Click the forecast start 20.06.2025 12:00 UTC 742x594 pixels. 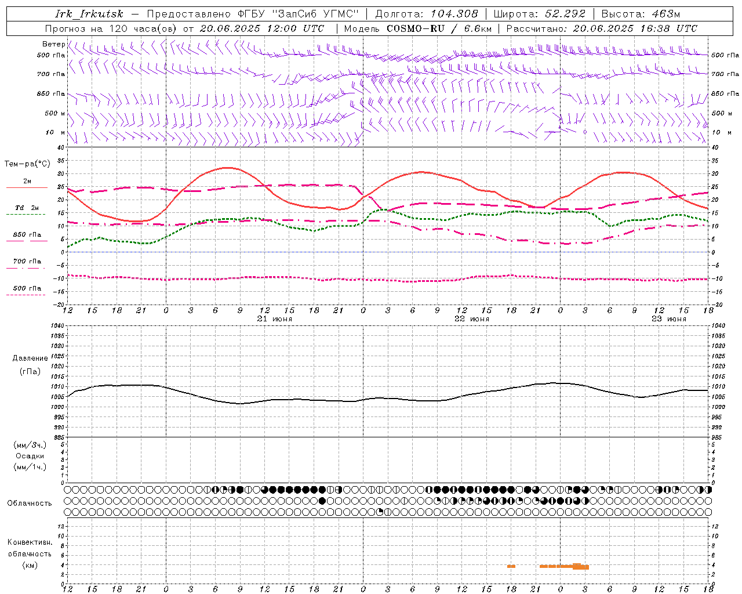point(261,28)
